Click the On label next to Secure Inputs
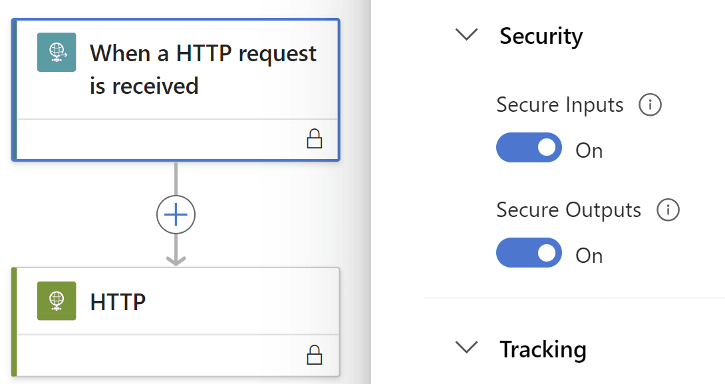The width and height of the screenshot is (725, 384). pyautogui.click(x=589, y=149)
